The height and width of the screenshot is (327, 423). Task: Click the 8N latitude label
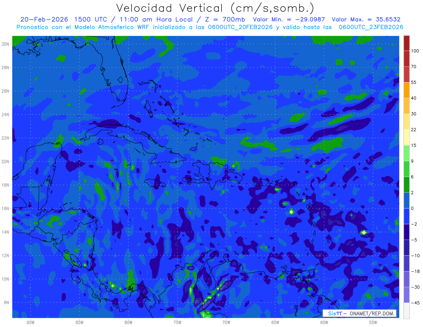7,302
